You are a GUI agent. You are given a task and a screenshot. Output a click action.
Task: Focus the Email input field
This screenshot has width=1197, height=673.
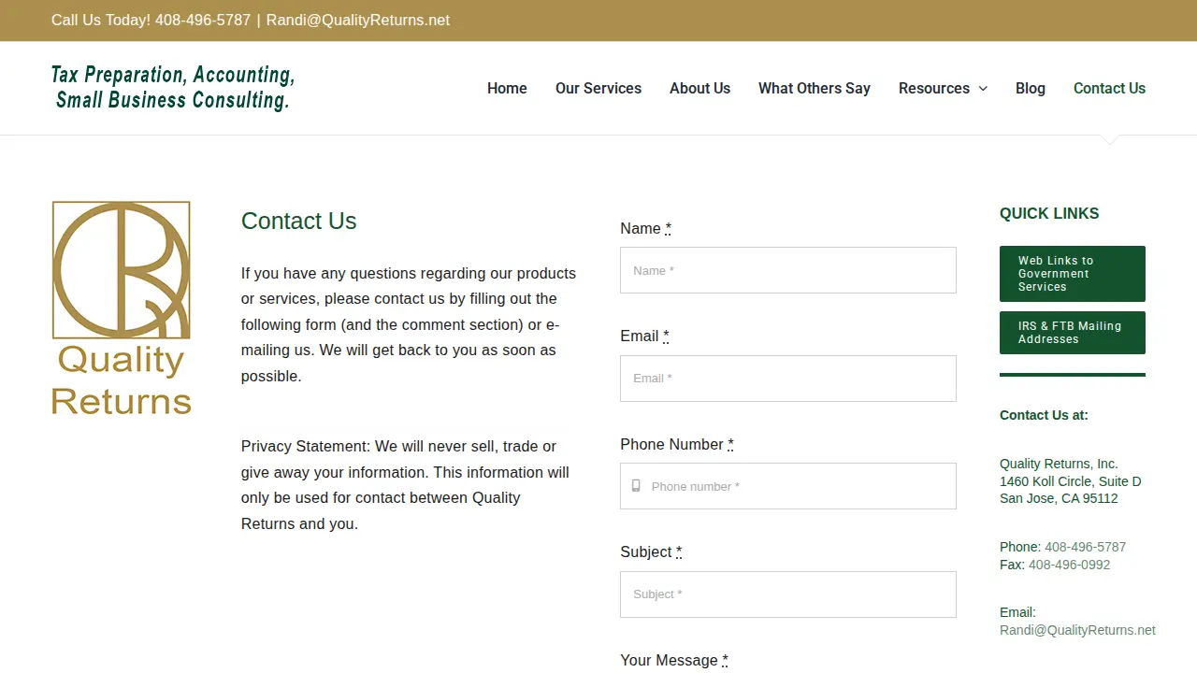788,379
